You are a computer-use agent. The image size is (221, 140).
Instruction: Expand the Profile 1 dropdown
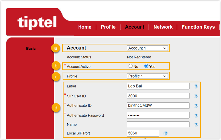pyautogui.click(x=147, y=76)
